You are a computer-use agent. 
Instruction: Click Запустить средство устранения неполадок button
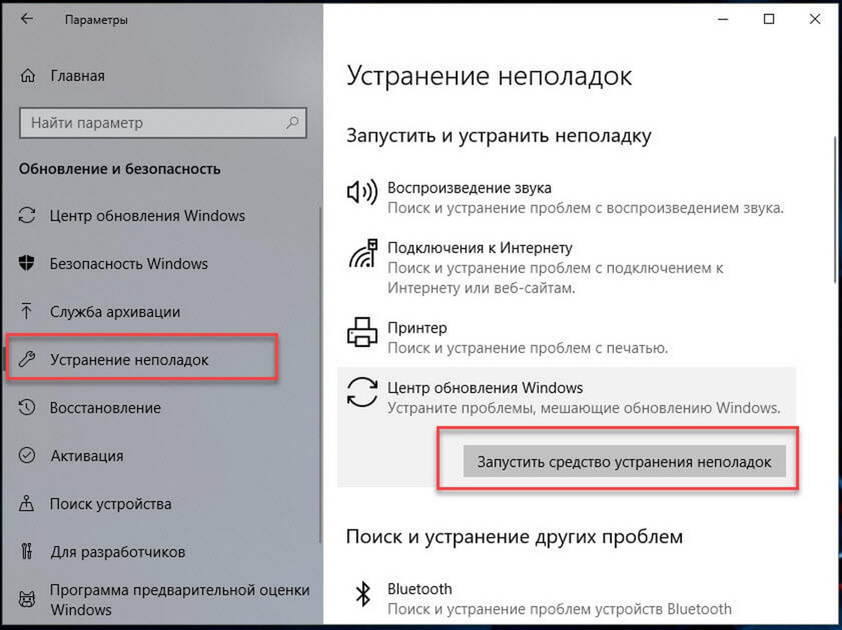tap(624, 462)
